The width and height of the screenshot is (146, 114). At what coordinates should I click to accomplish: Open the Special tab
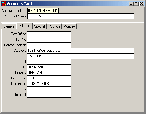coord(39,26)
